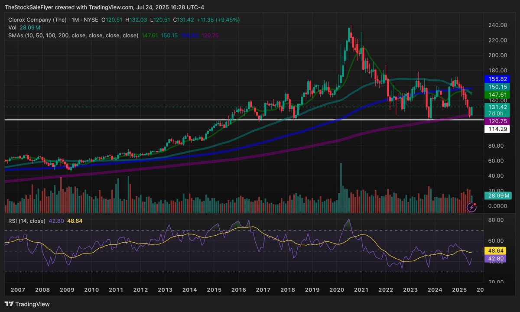This screenshot has height=312, width=520.
Task: Click the teal "150.15" price axis tag
Action: coord(497,87)
